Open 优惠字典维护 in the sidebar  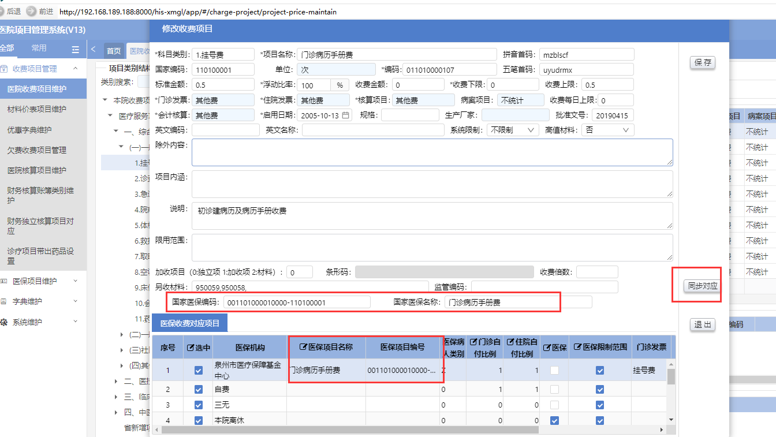tap(29, 130)
